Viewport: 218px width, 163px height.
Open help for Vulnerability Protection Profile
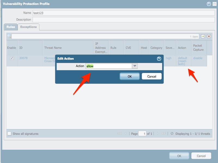[209, 4]
